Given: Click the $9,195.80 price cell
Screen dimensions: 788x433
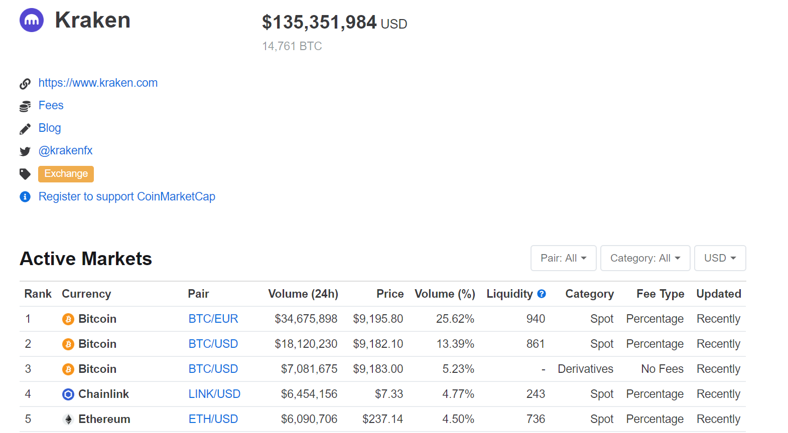Looking at the screenshot, I should (x=378, y=319).
